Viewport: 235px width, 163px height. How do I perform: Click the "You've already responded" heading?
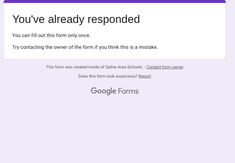tap(76, 19)
